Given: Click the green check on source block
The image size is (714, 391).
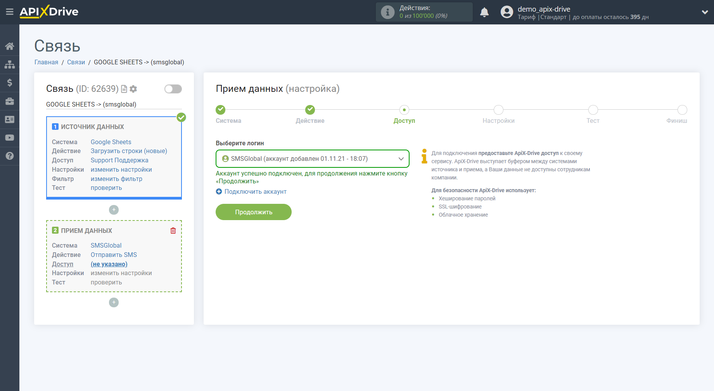Looking at the screenshot, I should 181,117.
